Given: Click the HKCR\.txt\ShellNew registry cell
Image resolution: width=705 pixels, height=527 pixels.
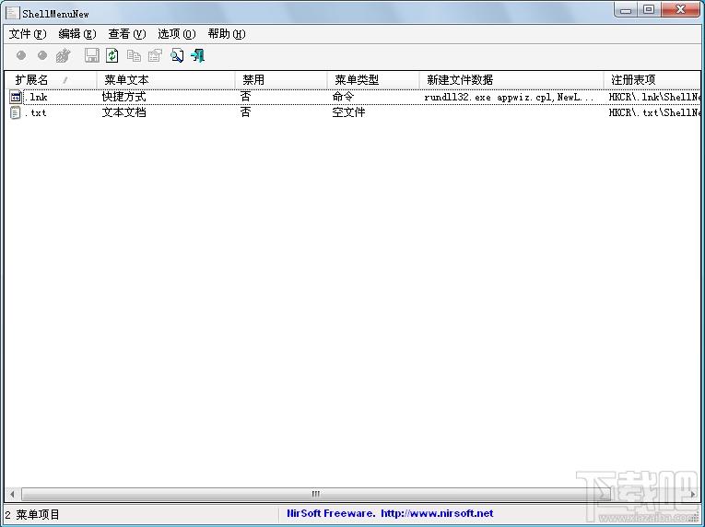Looking at the screenshot, I should [x=654, y=112].
